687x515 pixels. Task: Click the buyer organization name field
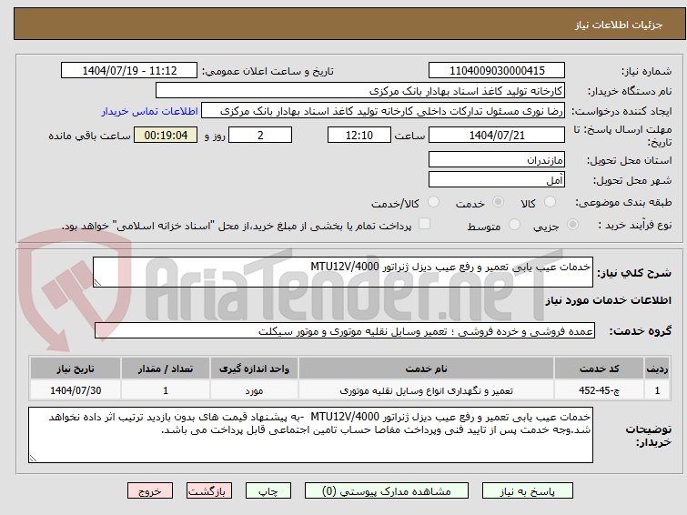pos(360,91)
